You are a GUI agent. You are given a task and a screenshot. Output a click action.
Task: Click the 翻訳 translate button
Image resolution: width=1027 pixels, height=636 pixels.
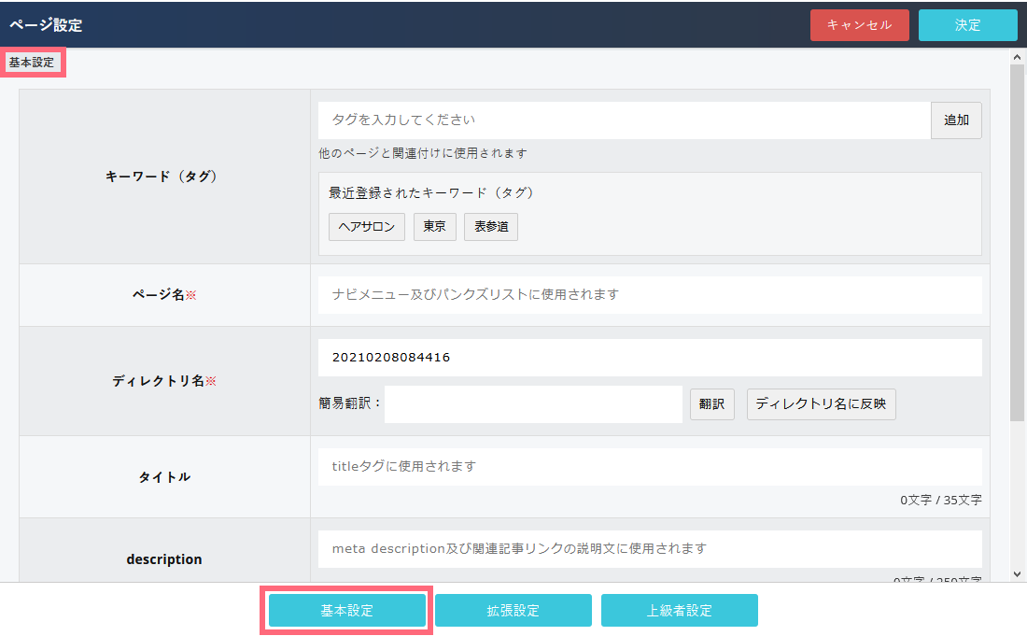712,405
